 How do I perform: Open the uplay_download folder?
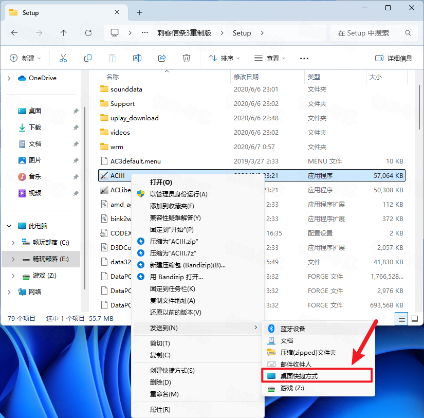tap(134, 118)
